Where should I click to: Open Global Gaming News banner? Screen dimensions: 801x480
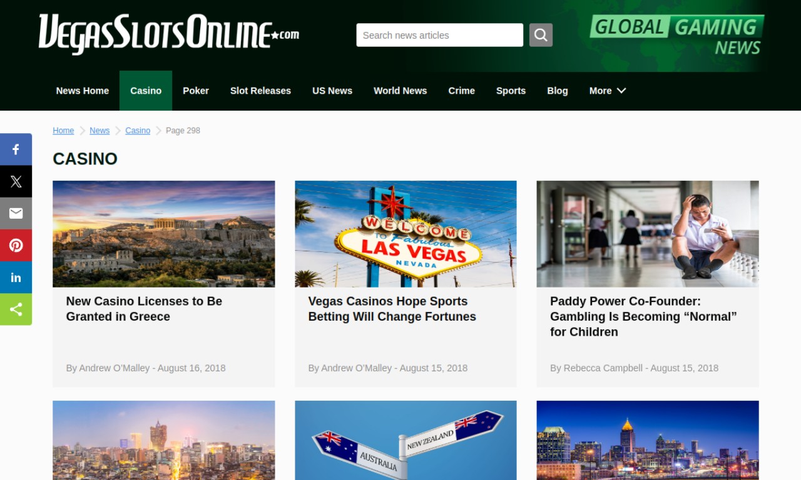tap(676, 36)
